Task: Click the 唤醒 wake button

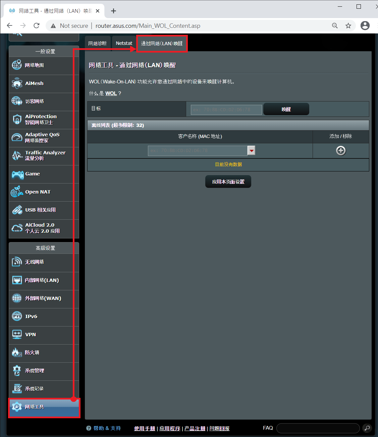Action: coord(286,109)
